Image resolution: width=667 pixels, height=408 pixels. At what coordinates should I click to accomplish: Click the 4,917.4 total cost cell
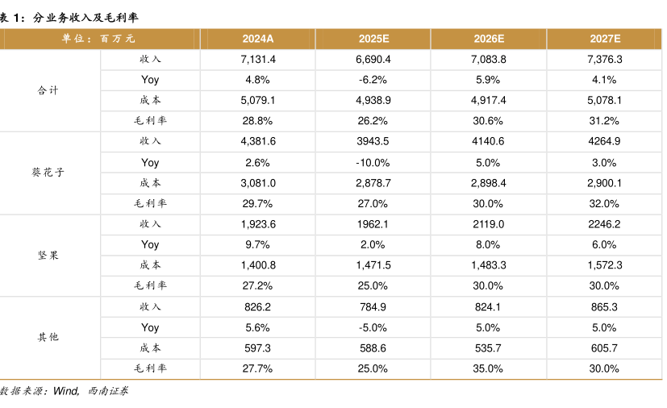[489, 101]
